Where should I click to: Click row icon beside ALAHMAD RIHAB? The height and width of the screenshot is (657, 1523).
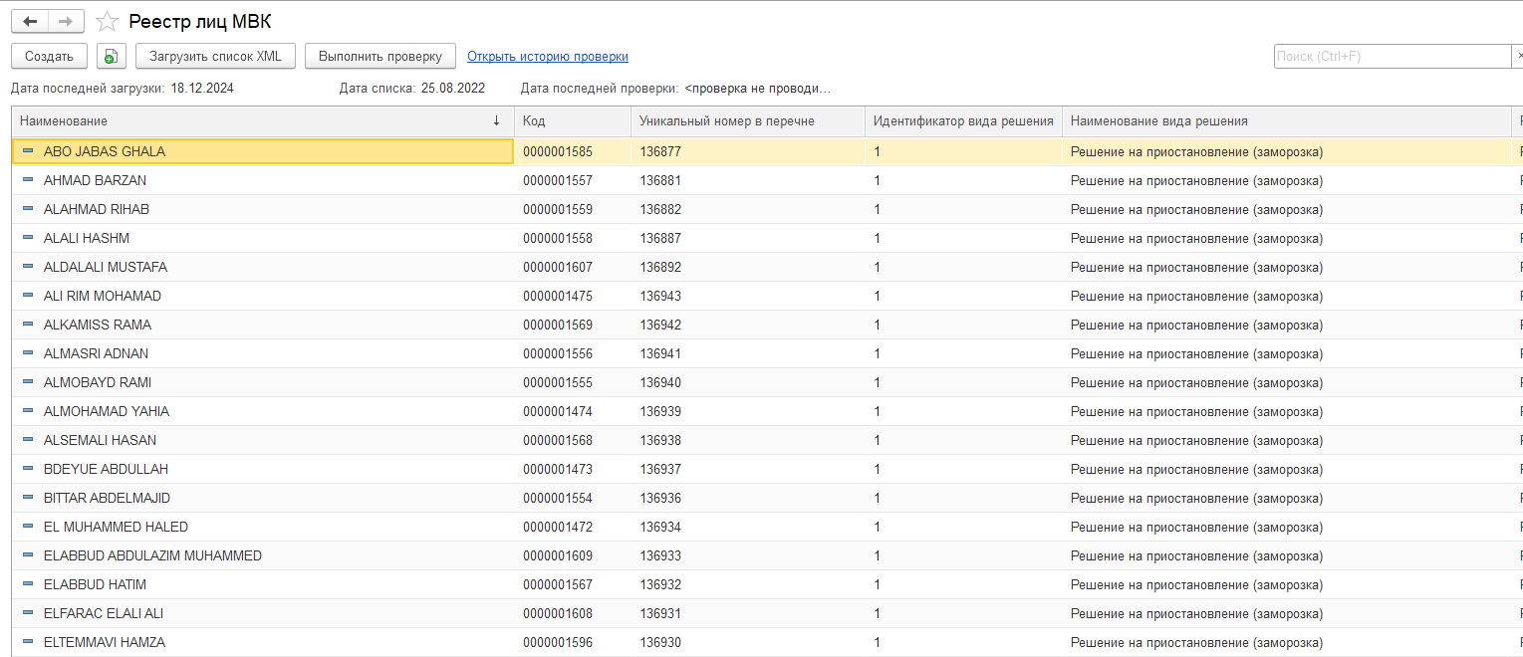(x=28, y=209)
